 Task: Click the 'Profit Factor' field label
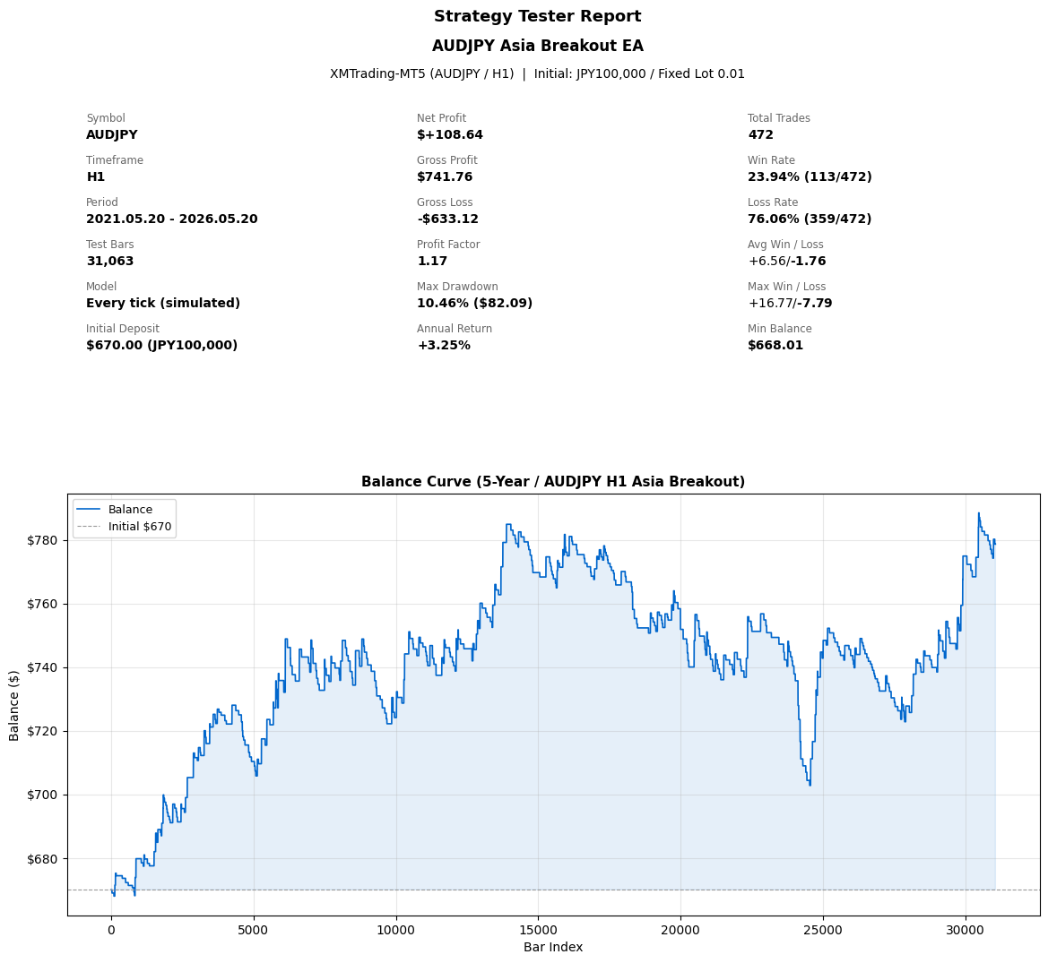[x=448, y=245]
